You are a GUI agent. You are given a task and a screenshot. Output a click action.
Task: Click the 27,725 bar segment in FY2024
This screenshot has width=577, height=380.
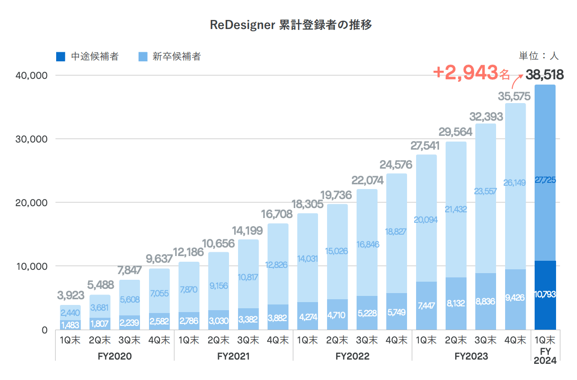point(545,173)
